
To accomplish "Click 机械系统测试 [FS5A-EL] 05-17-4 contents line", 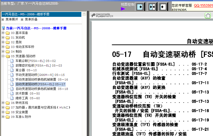I will pos(160,69).
